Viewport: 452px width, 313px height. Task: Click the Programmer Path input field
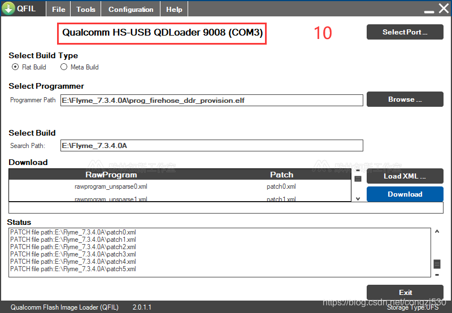[x=211, y=101]
